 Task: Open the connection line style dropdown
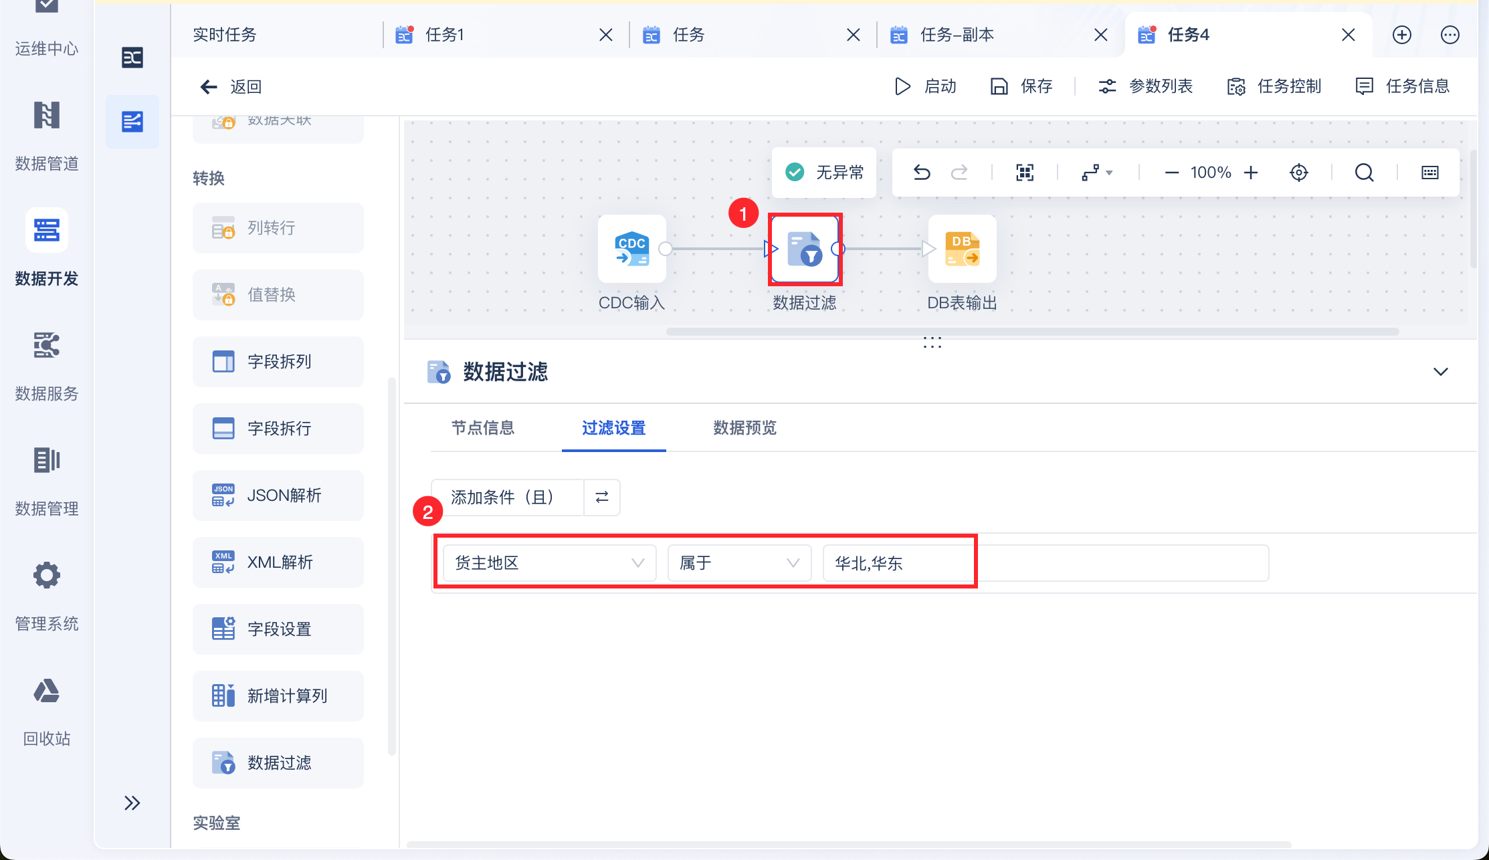tap(1097, 173)
